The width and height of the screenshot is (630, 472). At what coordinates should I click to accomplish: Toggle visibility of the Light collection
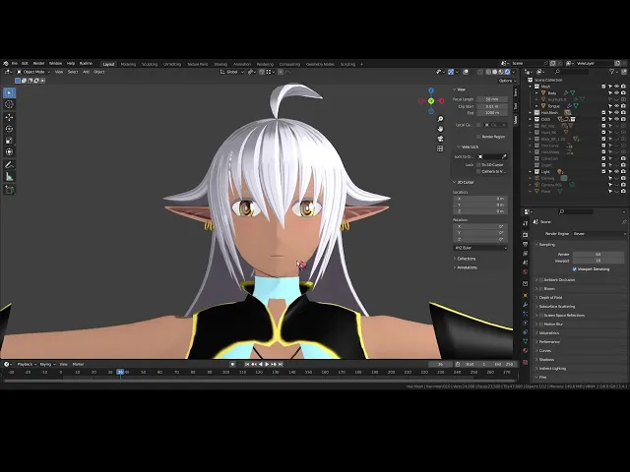(x=617, y=171)
